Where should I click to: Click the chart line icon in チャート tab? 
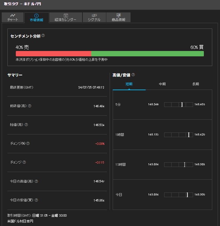(13, 15)
